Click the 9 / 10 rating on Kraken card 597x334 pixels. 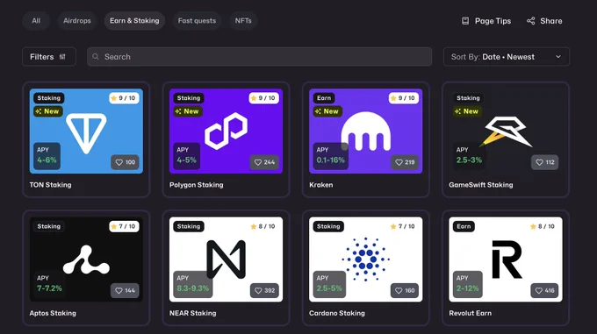pos(404,98)
